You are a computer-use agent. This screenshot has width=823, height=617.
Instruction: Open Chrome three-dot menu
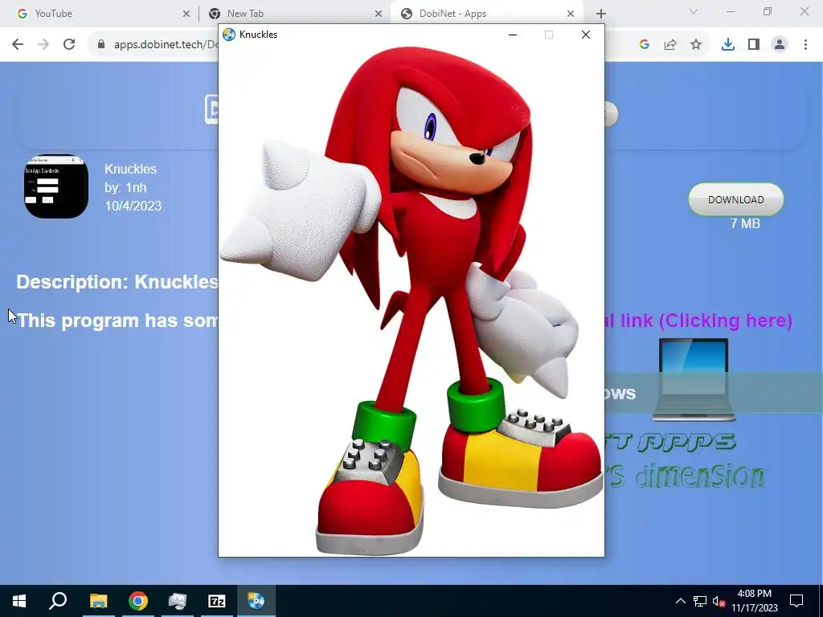[x=805, y=45]
